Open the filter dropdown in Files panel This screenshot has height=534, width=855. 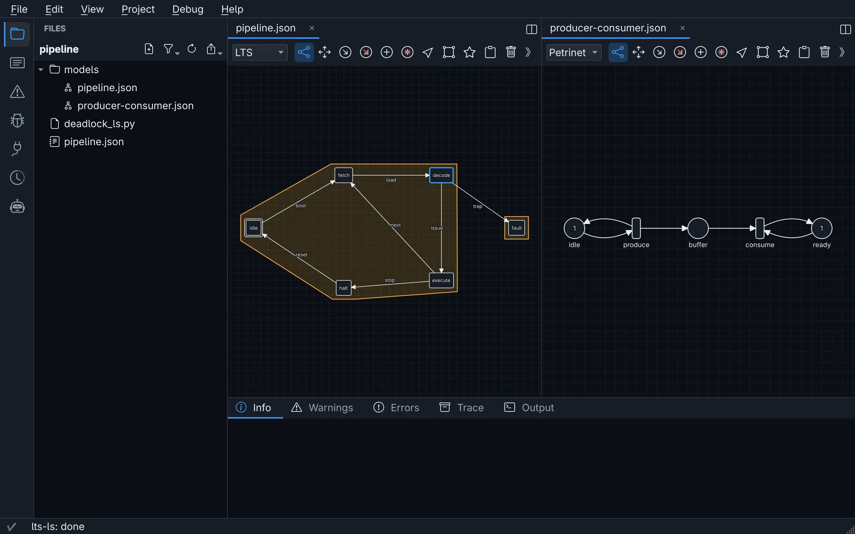point(171,49)
